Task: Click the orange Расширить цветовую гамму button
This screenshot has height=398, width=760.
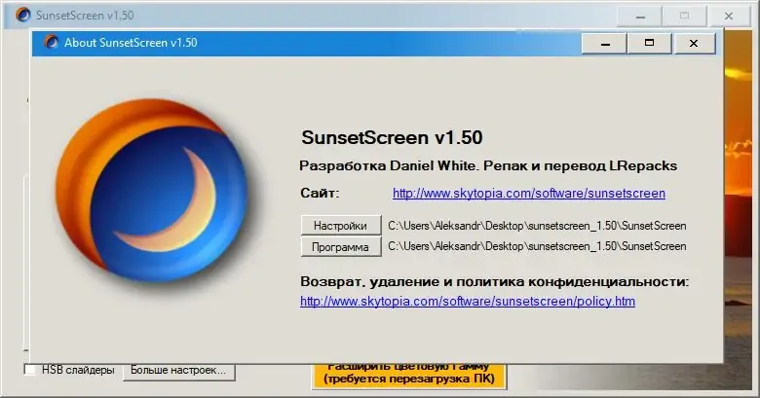Action: [x=409, y=376]
